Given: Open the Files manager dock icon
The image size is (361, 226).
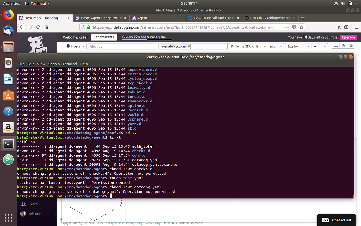Looking at the screenshot, I should pyautogui.click(x=8, y=47).
